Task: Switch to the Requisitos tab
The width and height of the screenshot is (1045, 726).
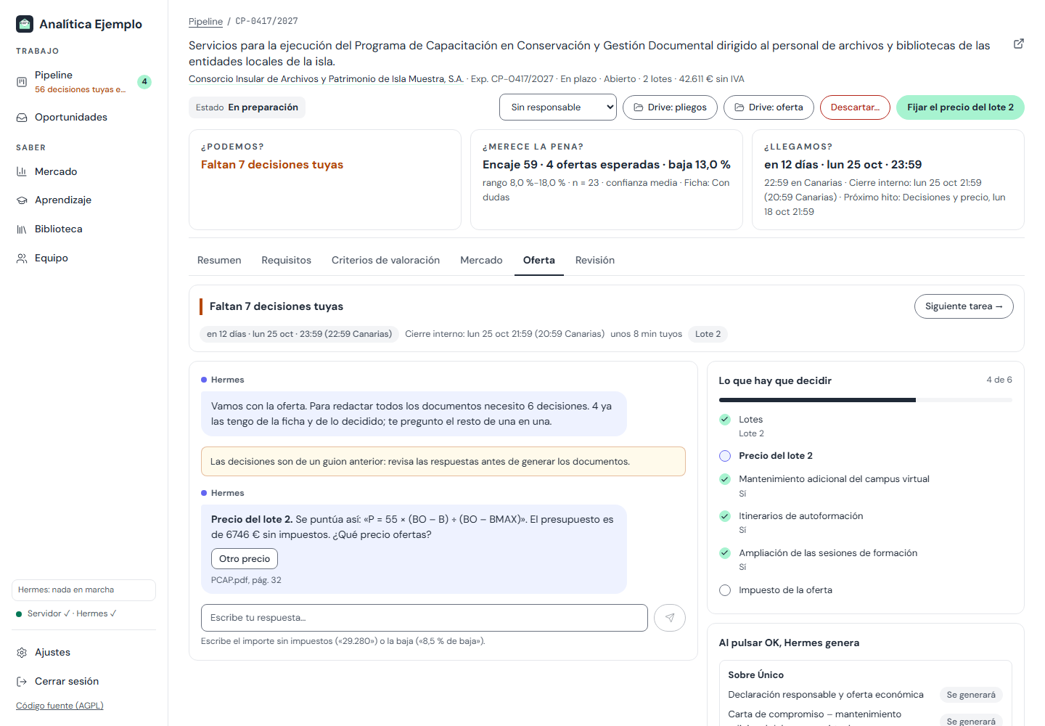Action: tap(287, 260)
